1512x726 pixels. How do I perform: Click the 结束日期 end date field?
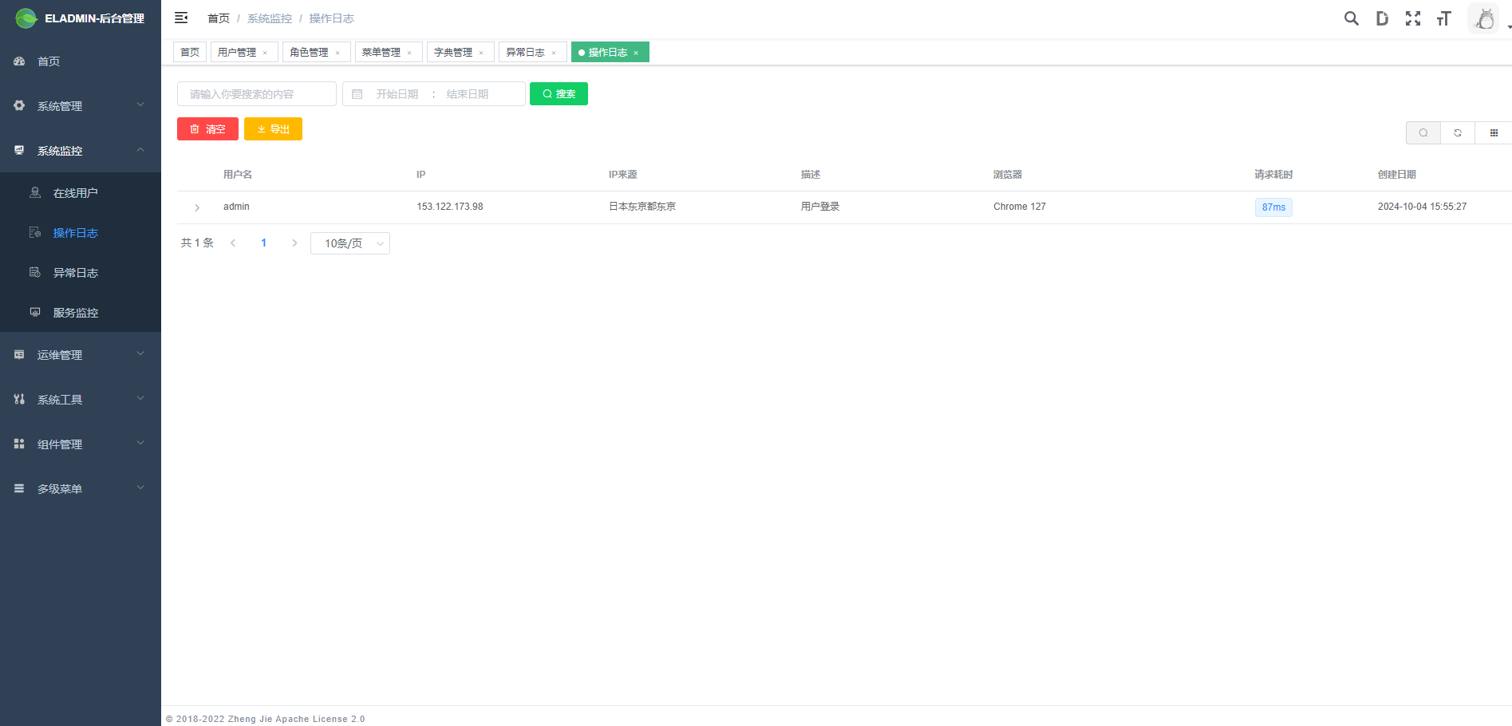click(x=468, y=94)
